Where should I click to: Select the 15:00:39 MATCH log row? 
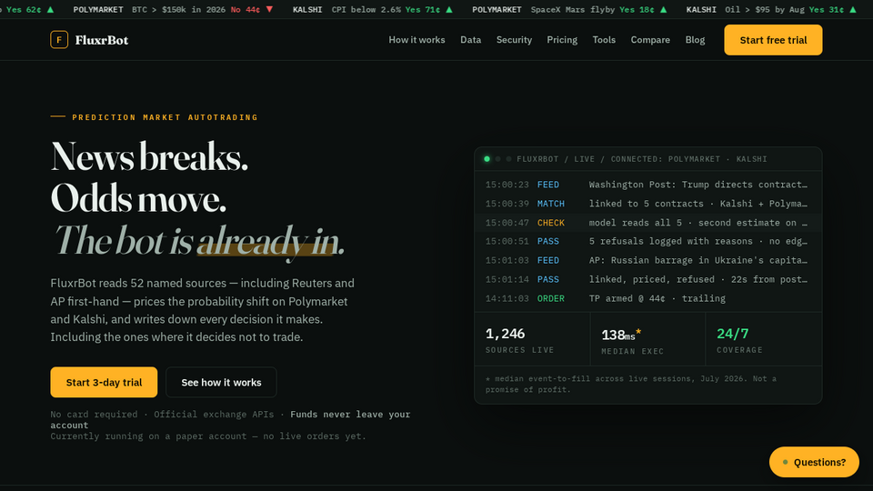coord(647,204)
